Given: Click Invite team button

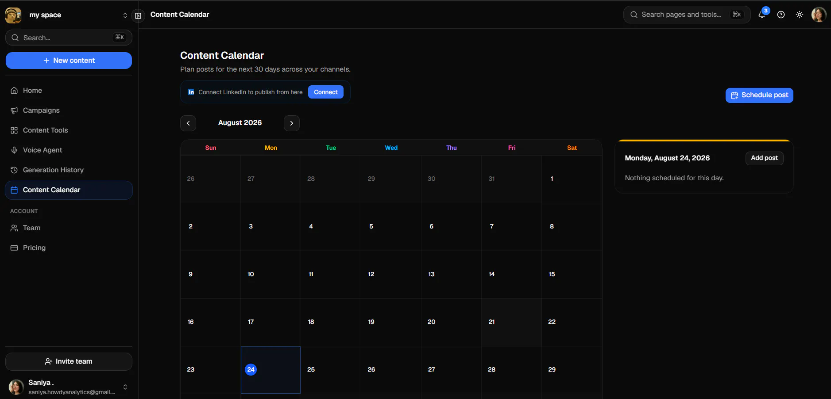Looking at the screenshot, I should 69,361.
